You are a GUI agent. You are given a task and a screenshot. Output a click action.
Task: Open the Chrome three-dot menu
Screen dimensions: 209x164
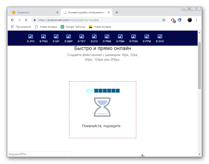197,20
